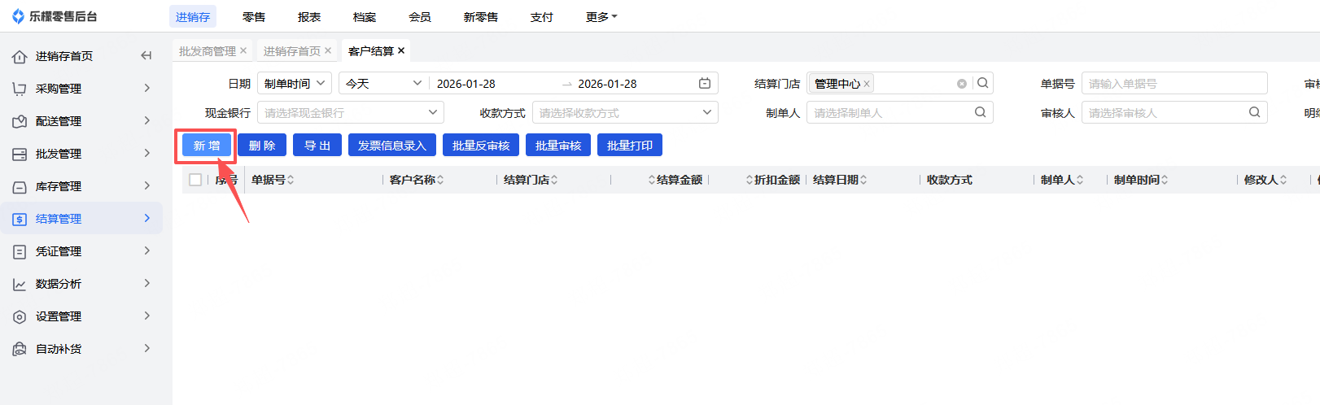Image resolution: width=1320 pixels, height=405 pixels.
Task: Expand 配送管理 submenu chevron
Action: (x=147, y=120)
